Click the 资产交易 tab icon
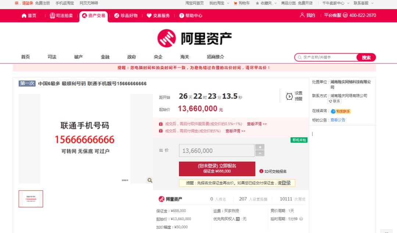The height and width of the screenshot is (233, 397). pyautogui.click(x=85, y=16)
